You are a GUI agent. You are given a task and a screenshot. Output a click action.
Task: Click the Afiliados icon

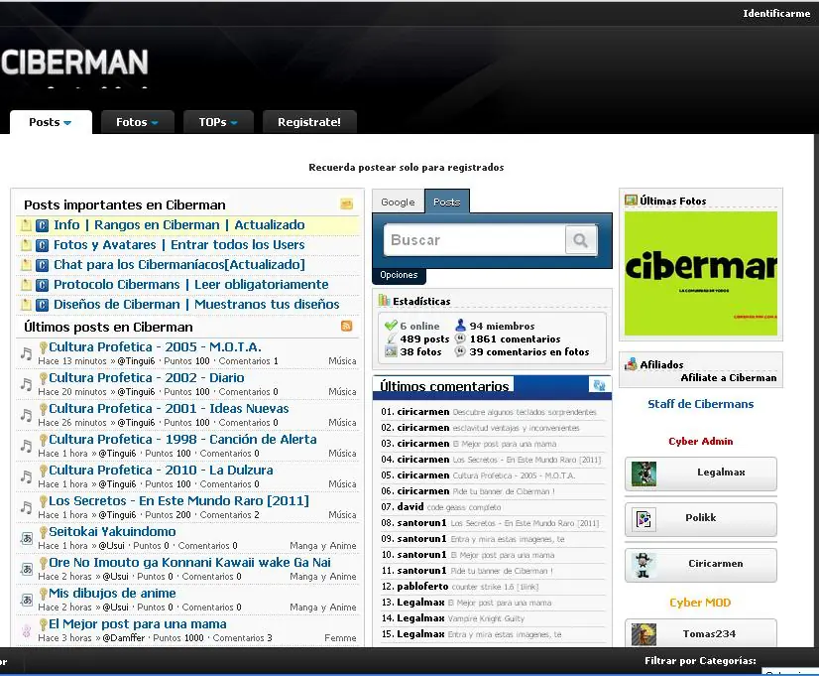tap(631, 364)
